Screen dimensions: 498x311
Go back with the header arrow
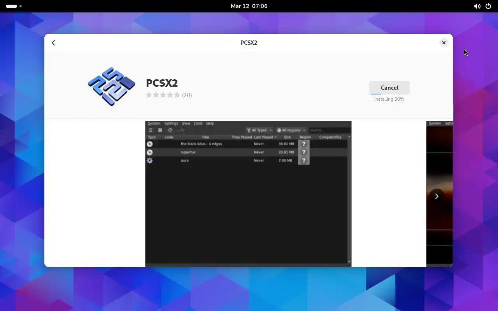53,43
